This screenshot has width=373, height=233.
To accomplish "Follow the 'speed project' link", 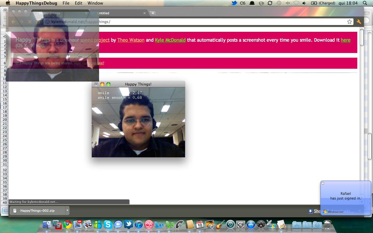I will coord(95,40).
